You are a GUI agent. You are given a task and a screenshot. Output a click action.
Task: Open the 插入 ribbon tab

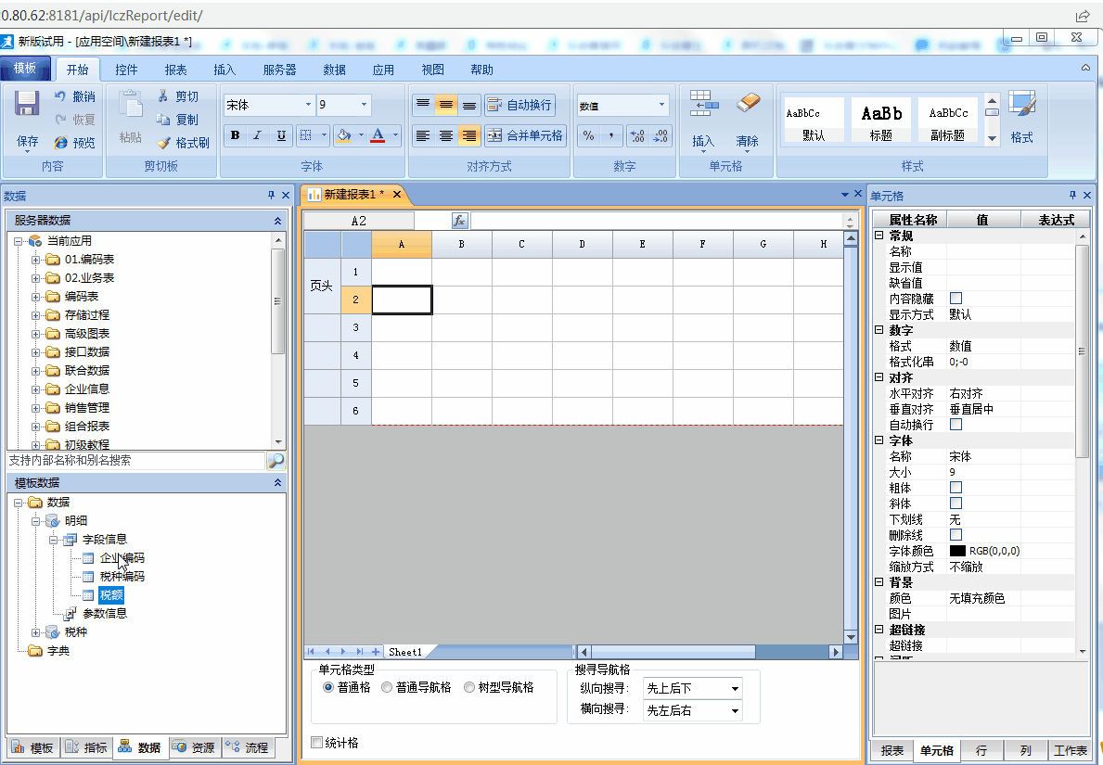tap(224, 70)
